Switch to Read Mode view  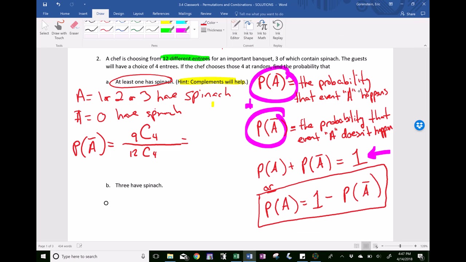[x=356, y=246]
